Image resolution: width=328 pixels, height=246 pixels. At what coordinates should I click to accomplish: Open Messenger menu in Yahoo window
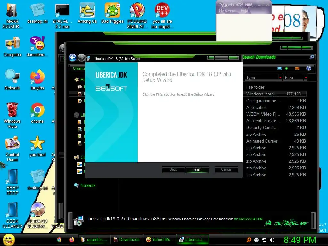(x=227, y=11)
